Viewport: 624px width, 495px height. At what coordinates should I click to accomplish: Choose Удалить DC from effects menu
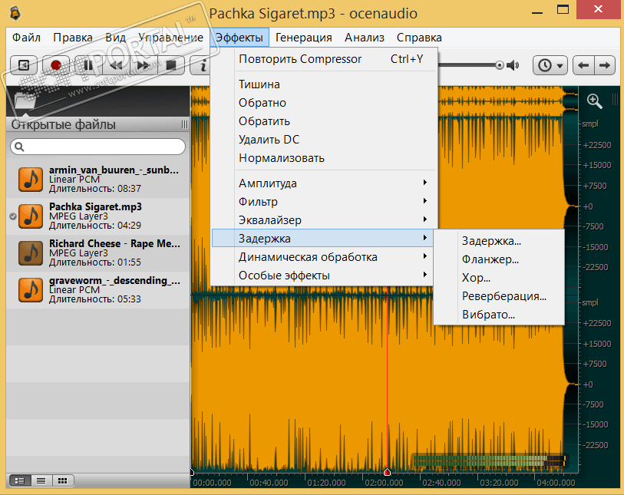(x=324, y=139)
